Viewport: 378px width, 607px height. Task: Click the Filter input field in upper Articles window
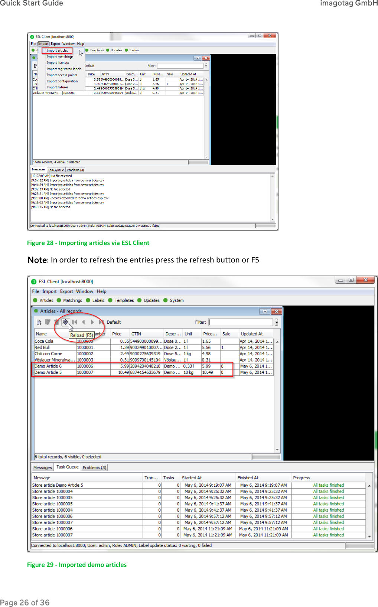click(180, 66)
